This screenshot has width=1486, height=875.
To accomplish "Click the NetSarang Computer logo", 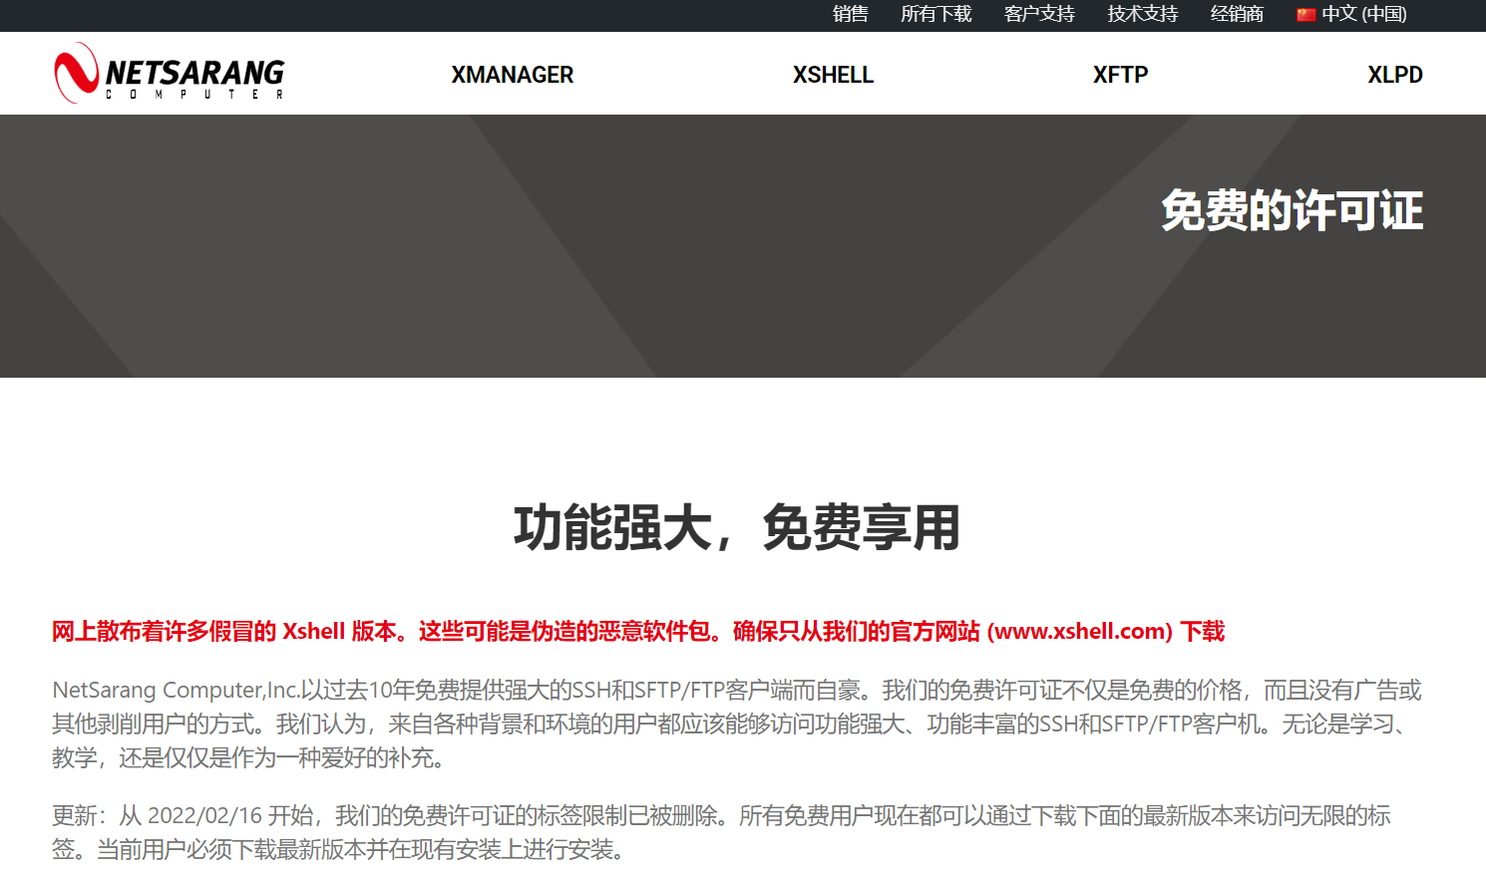I will coord(170,73).
